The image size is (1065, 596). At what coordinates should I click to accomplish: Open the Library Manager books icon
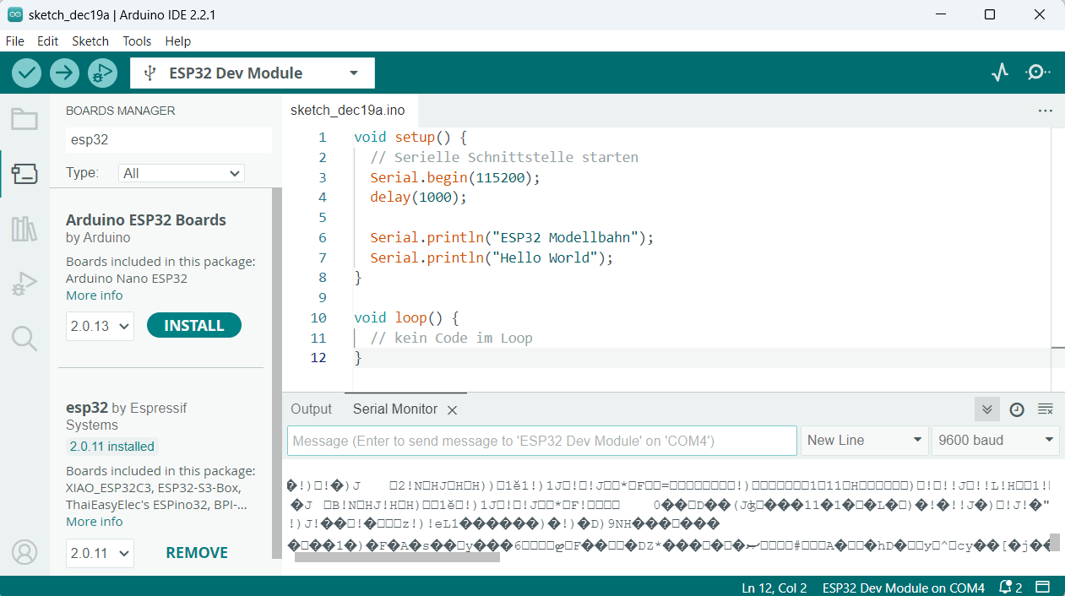(24, 229)
